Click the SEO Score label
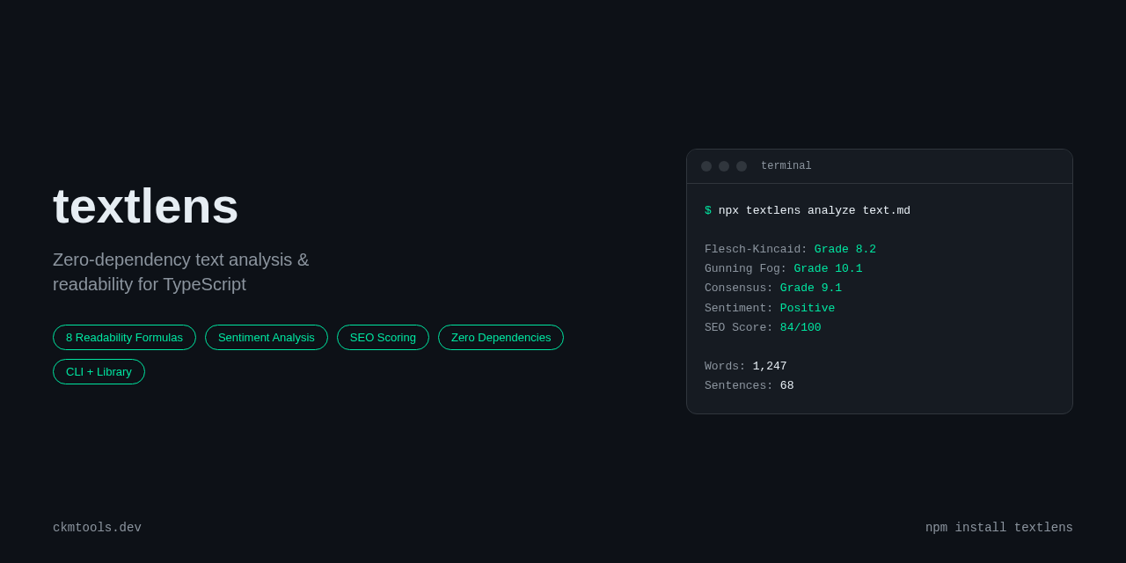The height and width of the screenshot is (563, 1126). pos(739,327)
